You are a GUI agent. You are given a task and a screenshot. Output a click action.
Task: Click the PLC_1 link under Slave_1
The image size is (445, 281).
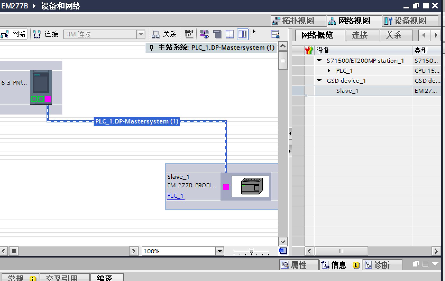pyautogui.click(x=175, y=196)
